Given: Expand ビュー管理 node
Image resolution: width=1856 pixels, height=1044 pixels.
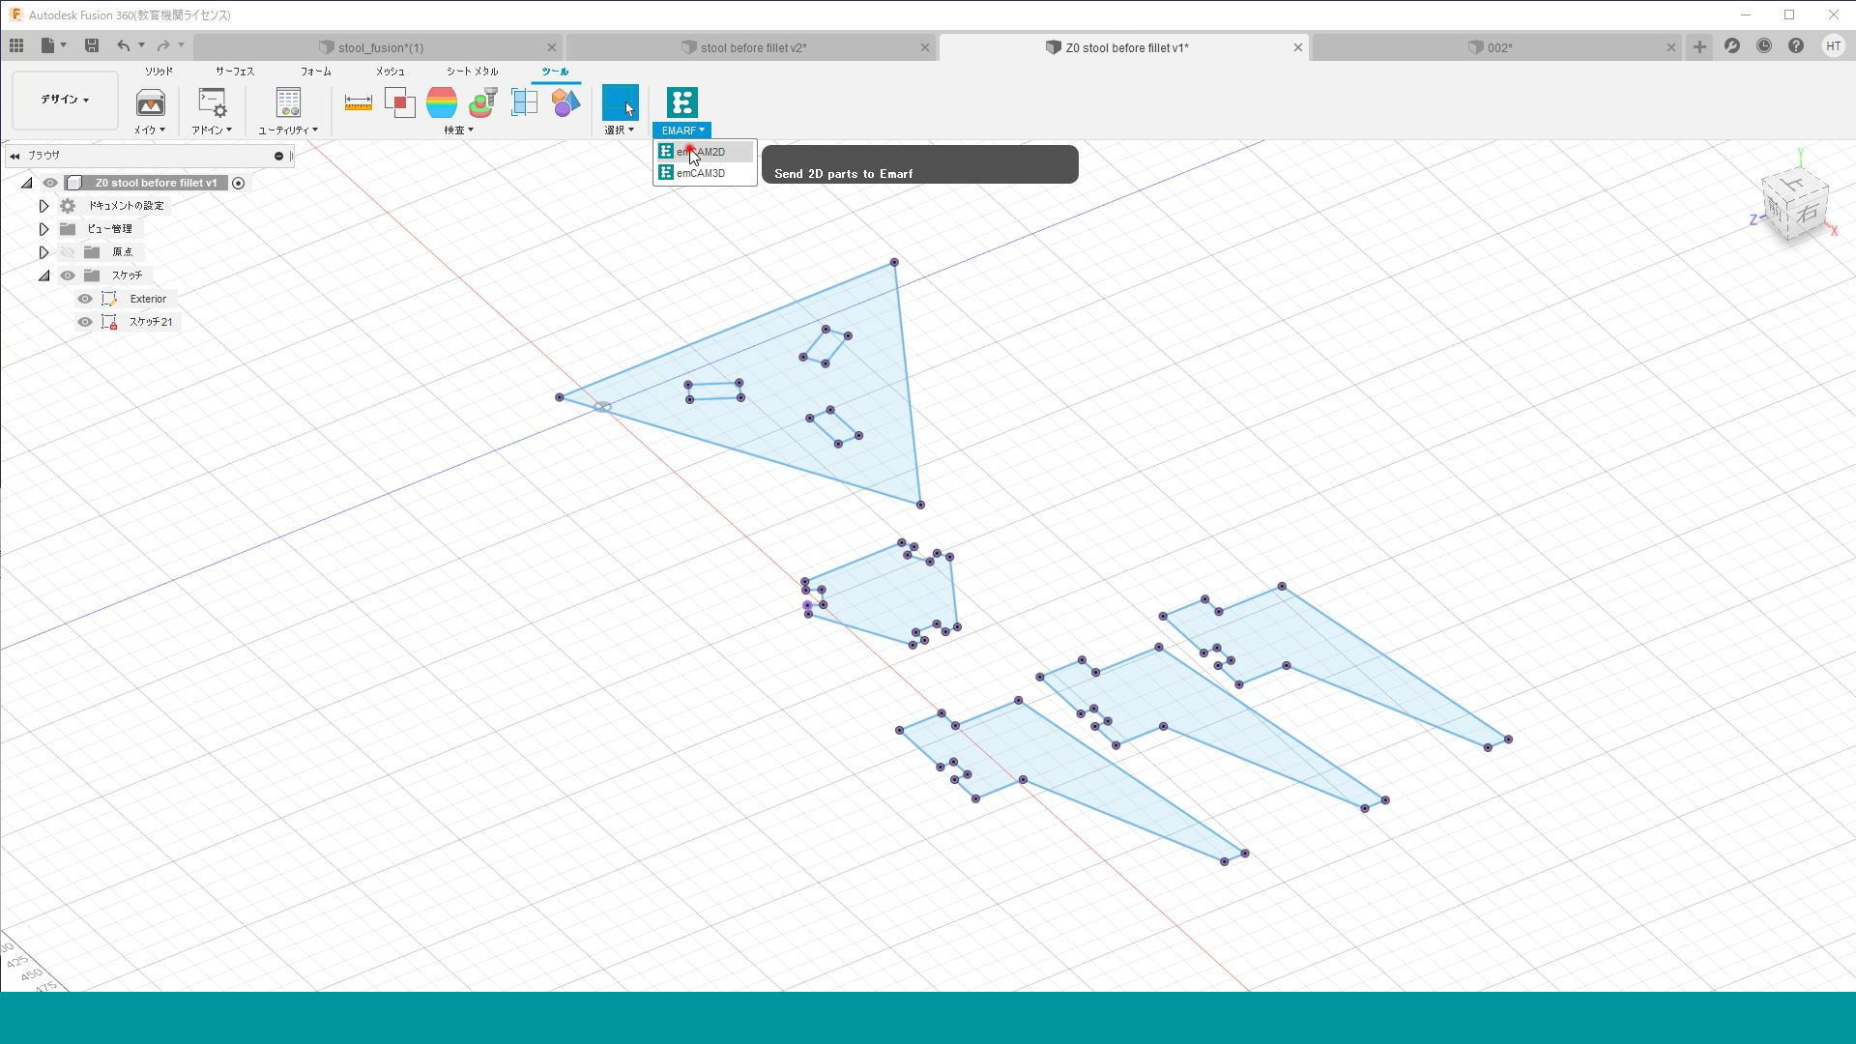Looking at the screenshot, I should (43, 229).
